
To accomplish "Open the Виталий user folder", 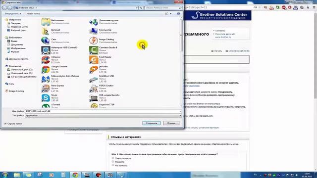I will 55,31.
